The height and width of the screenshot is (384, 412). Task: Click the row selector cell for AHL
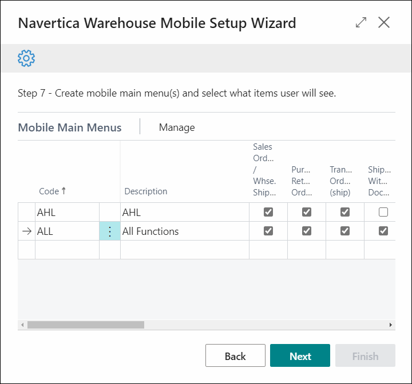click(x=27, y=212)
